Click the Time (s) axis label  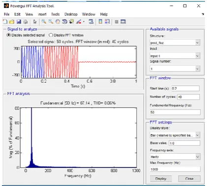[x=78, y=86]
